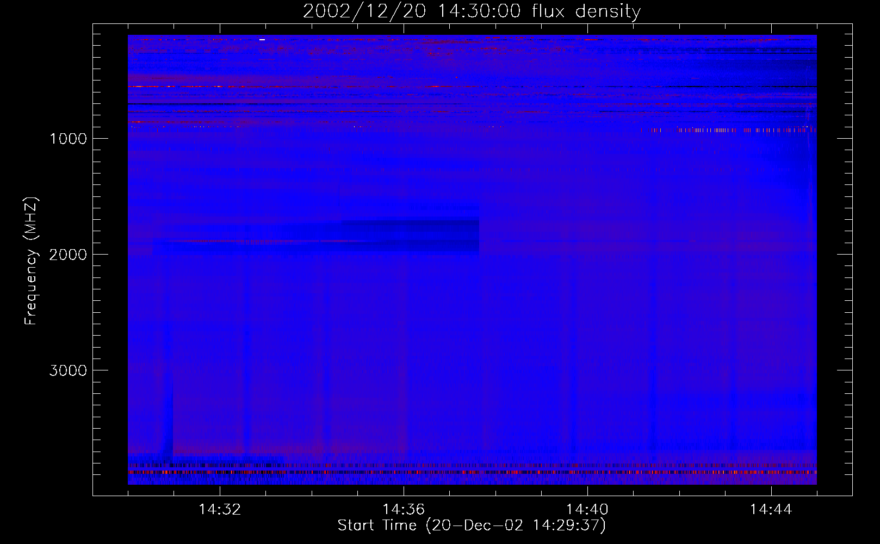Click the small white mark at top of spectrogram

pyautogui.click(x=262, y=39)
